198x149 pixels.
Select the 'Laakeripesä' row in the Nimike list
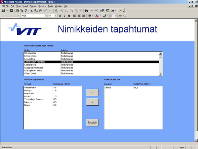click(x=92, y=65)
